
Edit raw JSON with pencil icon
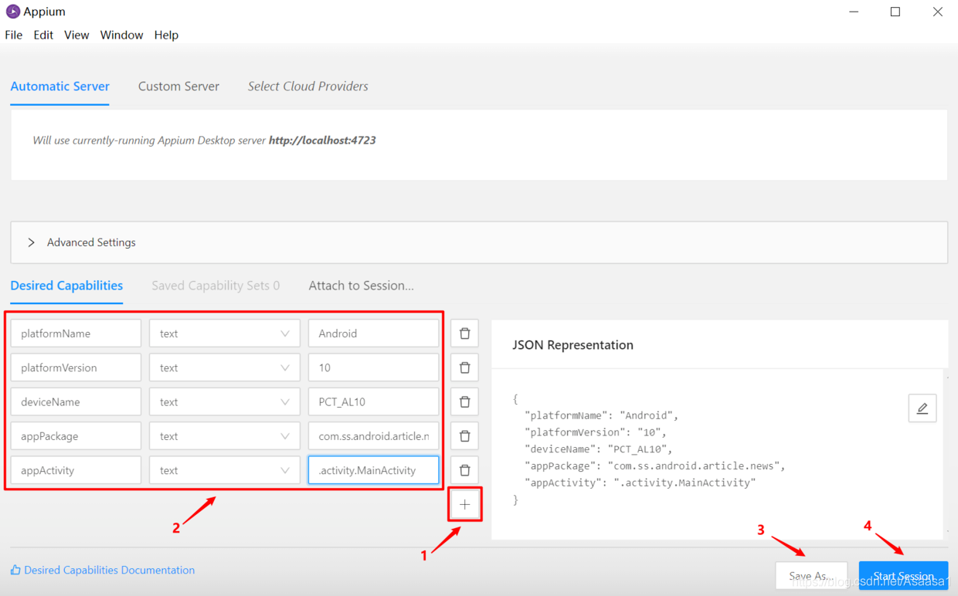coord(922,408)
